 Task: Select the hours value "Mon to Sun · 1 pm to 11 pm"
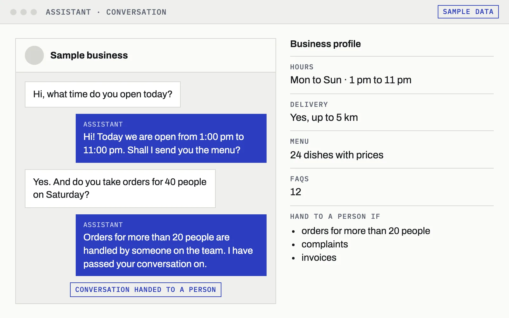coord(351,80)
